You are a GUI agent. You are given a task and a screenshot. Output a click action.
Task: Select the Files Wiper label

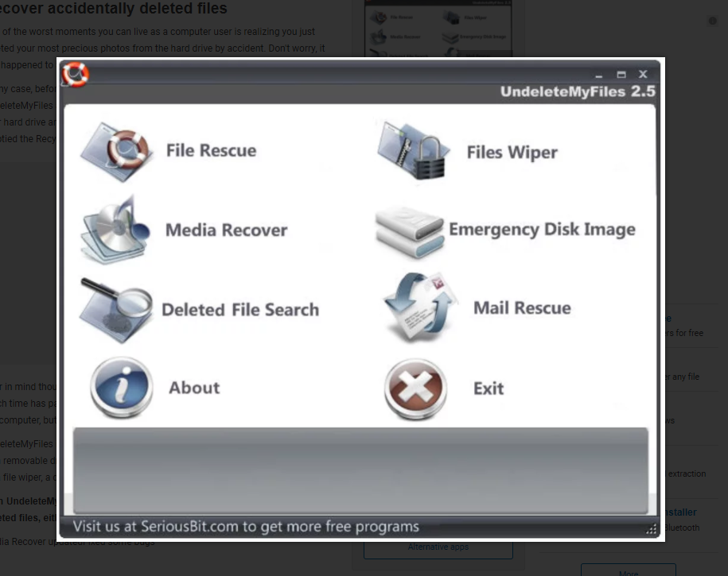[x=512, y=153]
